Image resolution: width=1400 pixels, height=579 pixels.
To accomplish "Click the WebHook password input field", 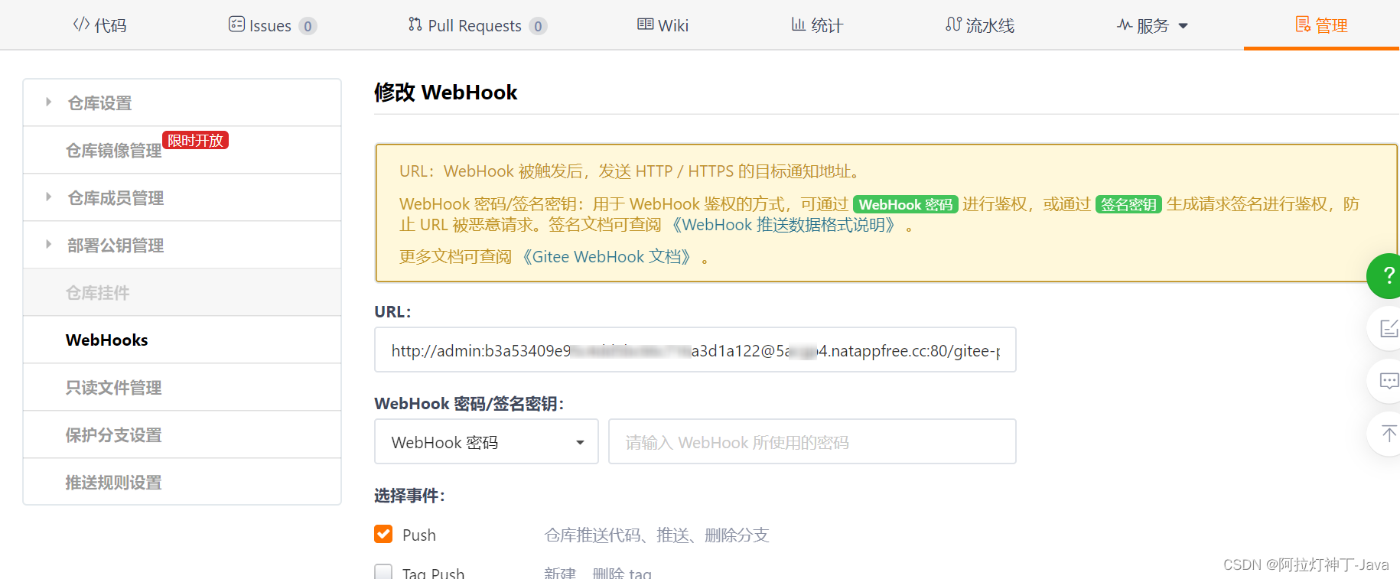I will coord(812,441).
